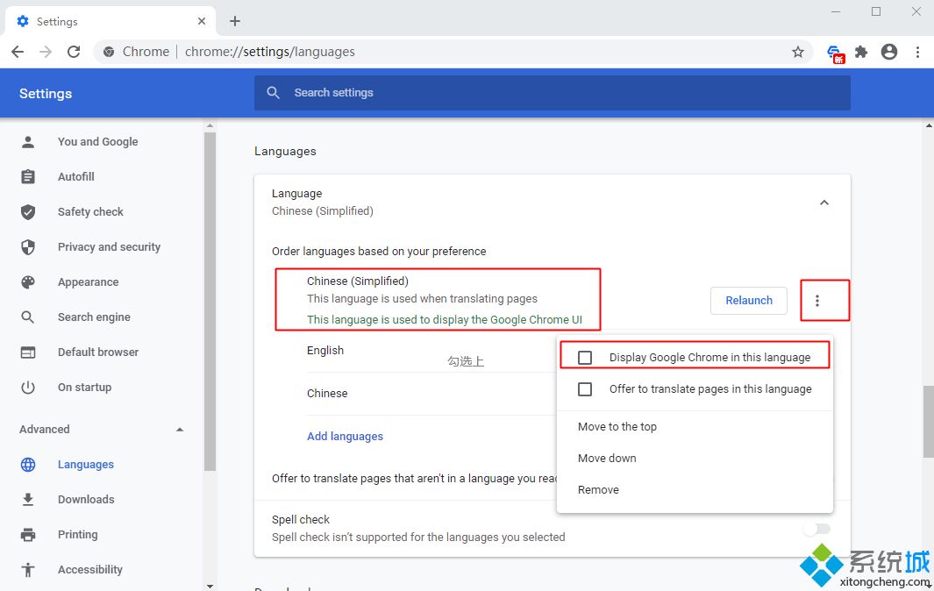Open Printing settings
Screen dimensions: 934x591
(77, 534)
